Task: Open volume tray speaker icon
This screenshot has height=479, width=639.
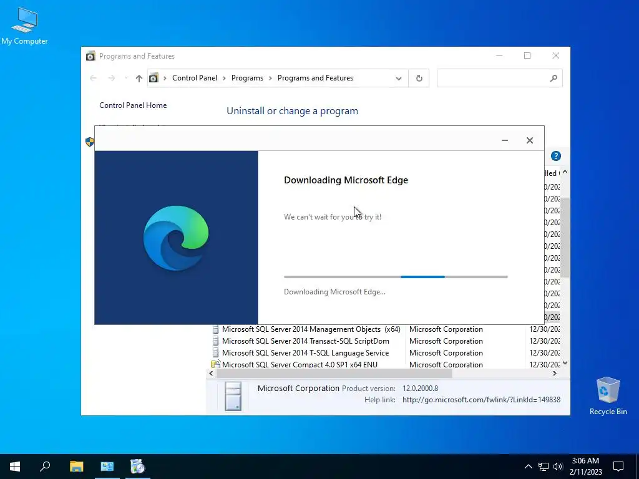Action: pos(558,467)
